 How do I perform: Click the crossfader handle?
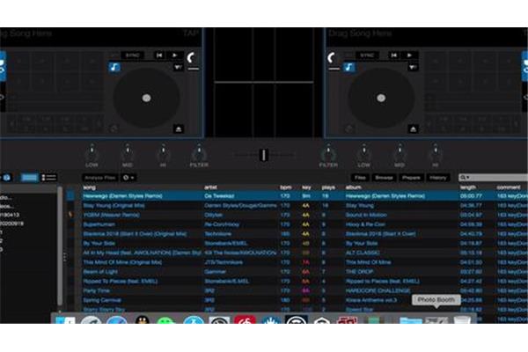click(x=264, y=155)
